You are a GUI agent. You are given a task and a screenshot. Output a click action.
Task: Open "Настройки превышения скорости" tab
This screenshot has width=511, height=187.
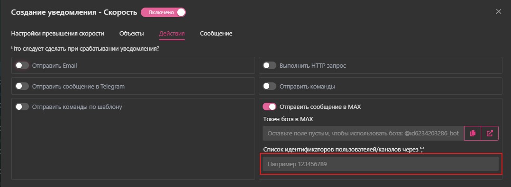58,34
